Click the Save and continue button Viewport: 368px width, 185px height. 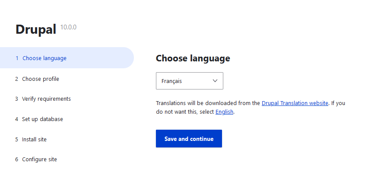[189, 138]
